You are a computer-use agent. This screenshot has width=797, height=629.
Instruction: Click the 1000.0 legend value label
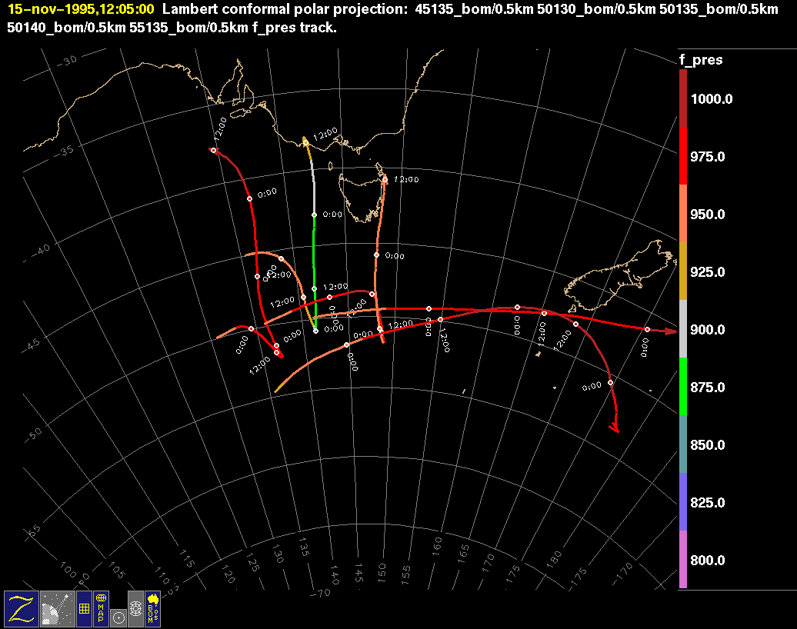point(712,99)
